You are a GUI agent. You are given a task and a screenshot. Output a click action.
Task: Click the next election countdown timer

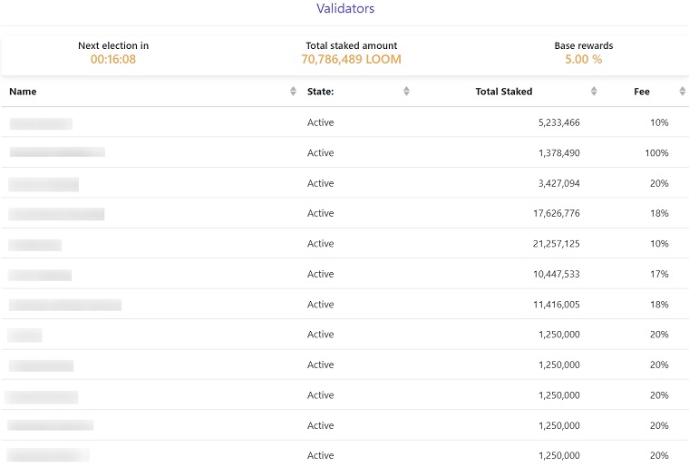point(113,59)
